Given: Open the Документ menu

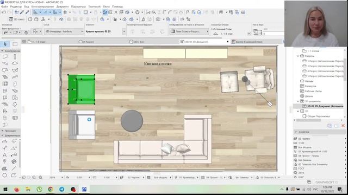Looking at the screenshot, I should click(x=63, y=6).
